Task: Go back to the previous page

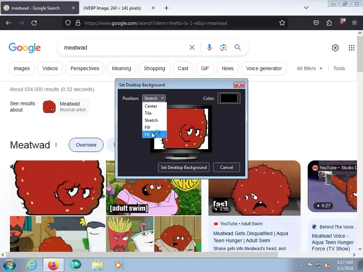Action: [x=9, y=23]
